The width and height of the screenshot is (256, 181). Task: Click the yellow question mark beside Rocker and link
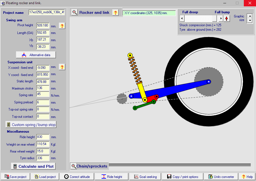pos(115,12)
